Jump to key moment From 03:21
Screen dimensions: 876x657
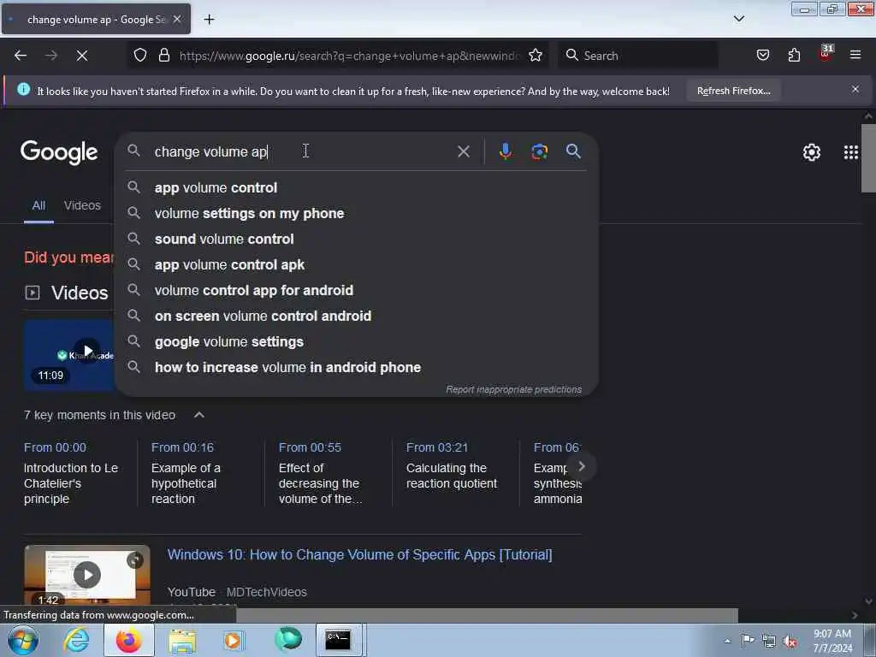(x=437, y=447)
